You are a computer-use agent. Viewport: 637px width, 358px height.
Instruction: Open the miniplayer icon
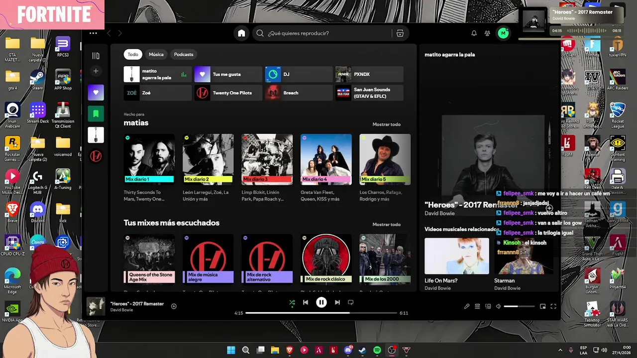pyautogui.click(x=542, y=306)
